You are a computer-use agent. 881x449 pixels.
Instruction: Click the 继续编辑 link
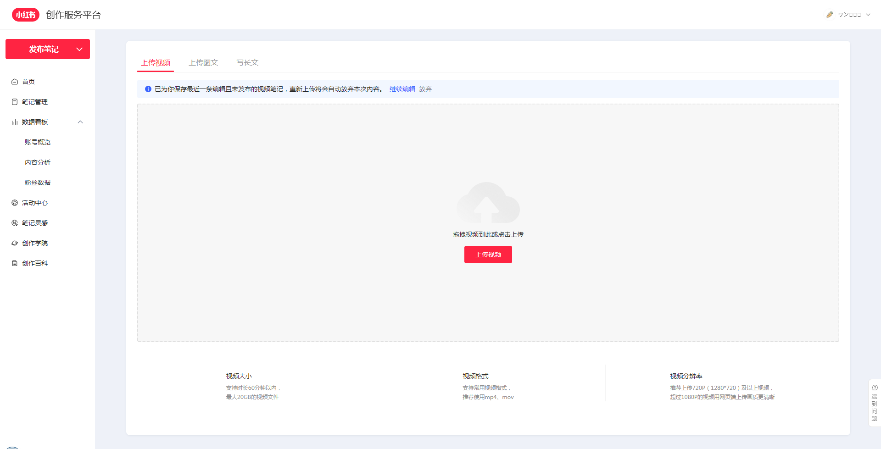click(x=402, y=89)
